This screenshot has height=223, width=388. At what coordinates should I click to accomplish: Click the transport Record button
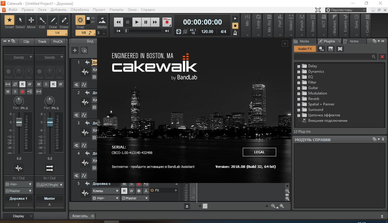[x=167, y=22]
